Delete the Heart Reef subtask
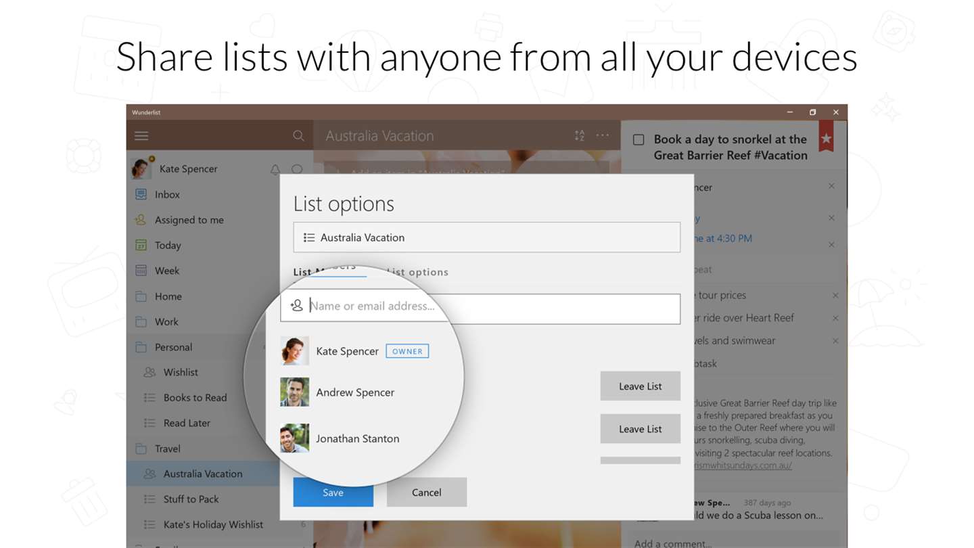 coord(835,318)
